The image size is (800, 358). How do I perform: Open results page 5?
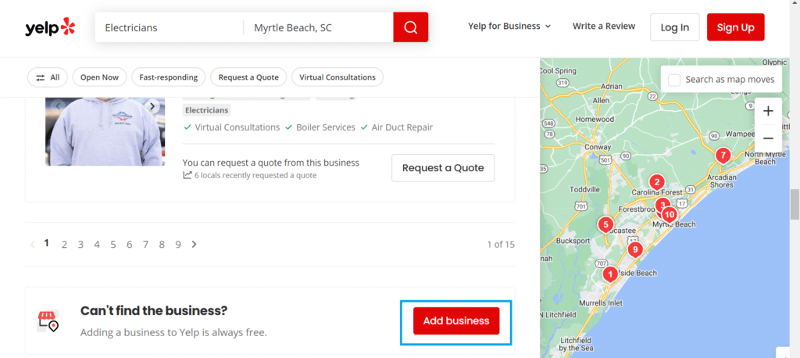tap(113, 245)
